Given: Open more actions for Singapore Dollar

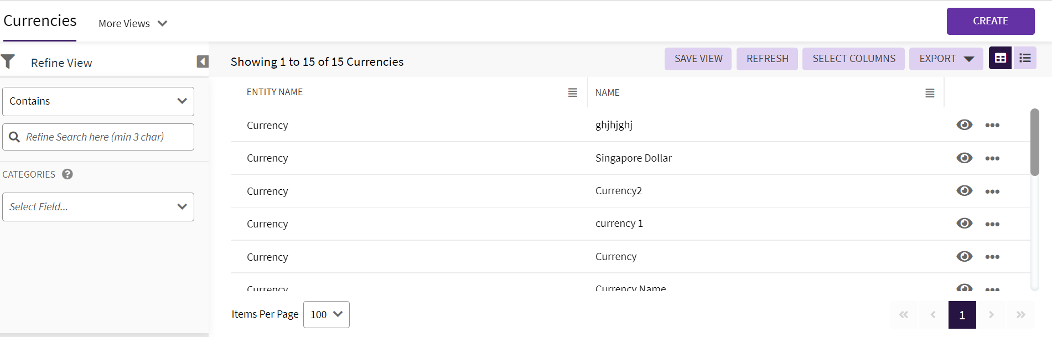Looking at the screenshot, I should pos(992,158).
